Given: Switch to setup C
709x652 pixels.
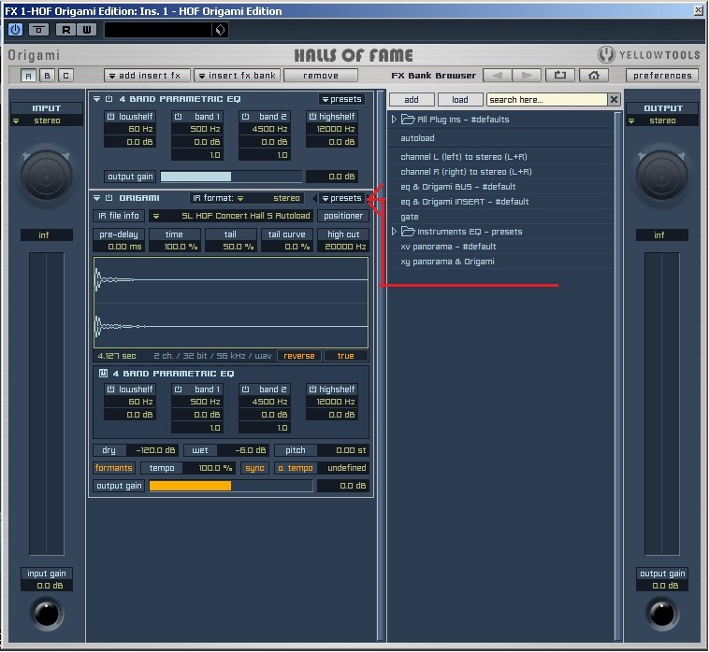Looking at the screenshot, I should tap(65, 76).
